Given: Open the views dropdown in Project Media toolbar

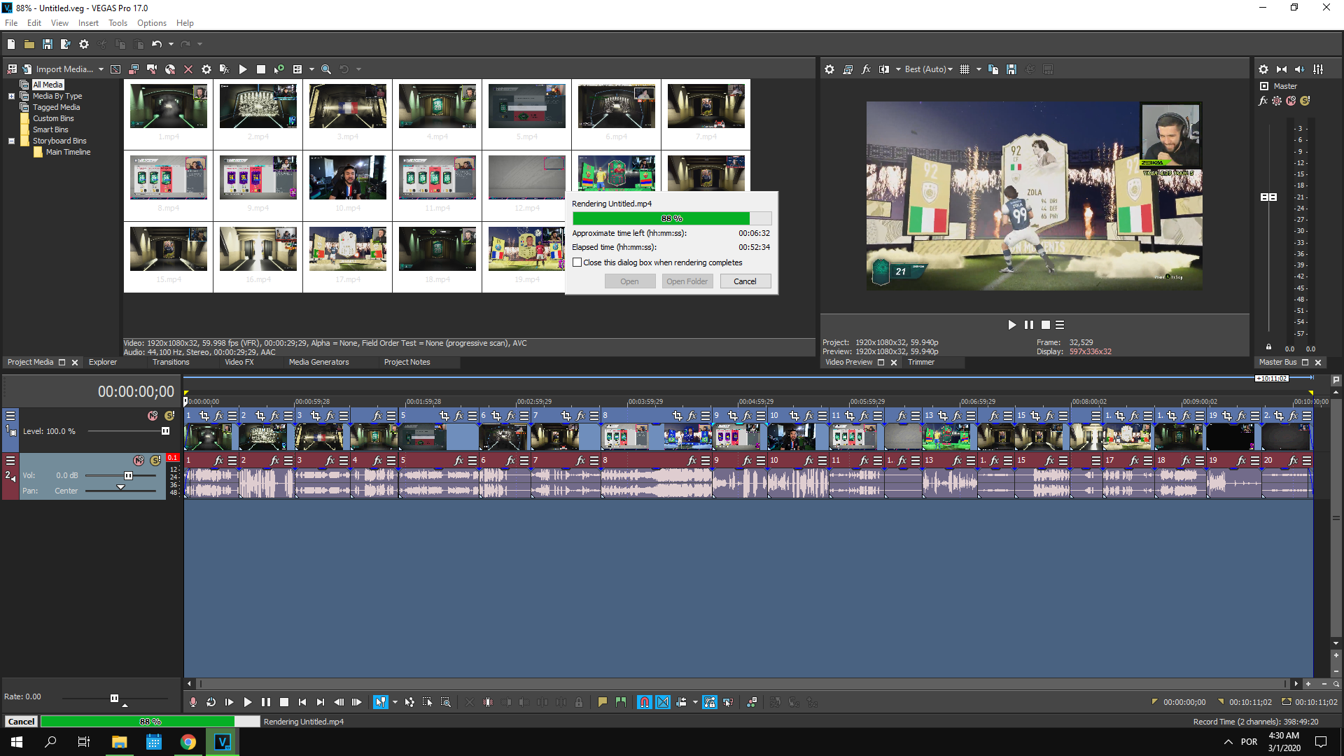Looking at the screenshot, I should (x=311, y=69).
